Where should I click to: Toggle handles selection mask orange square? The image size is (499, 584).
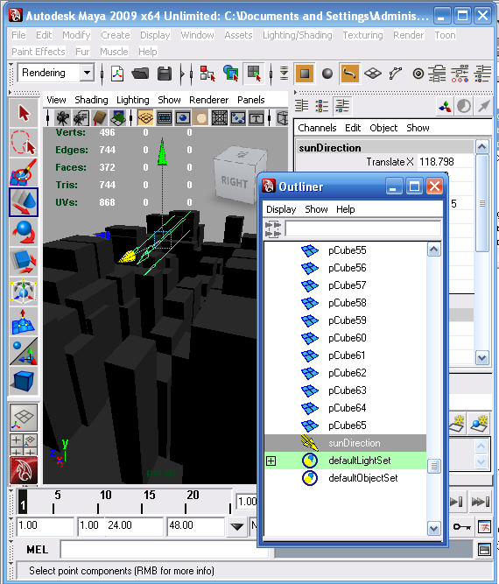pyautogui.click(x=305, y=74)
